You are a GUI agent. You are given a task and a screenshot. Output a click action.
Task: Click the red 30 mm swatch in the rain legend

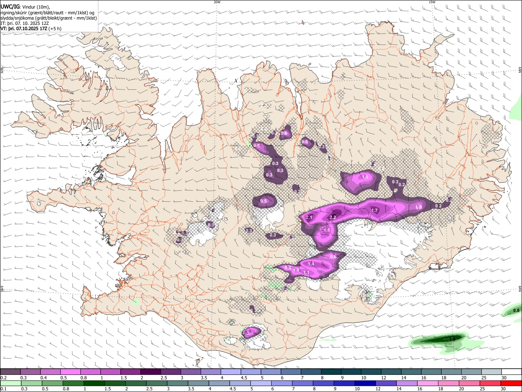tap(511, 383)
